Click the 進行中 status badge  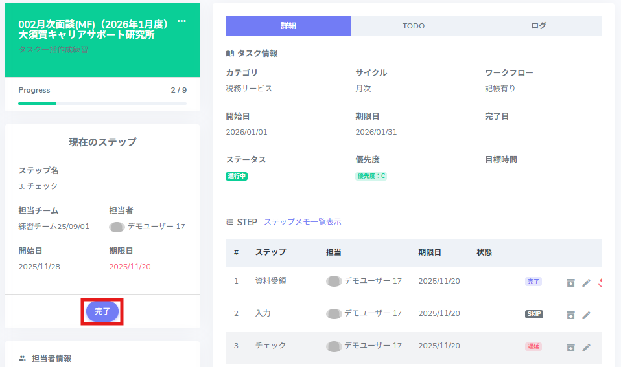[237, 176]
